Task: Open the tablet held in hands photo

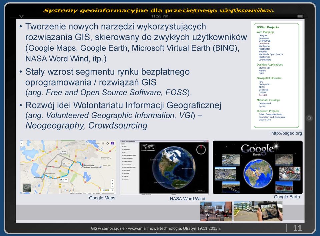Action: [x=258, y=211]
